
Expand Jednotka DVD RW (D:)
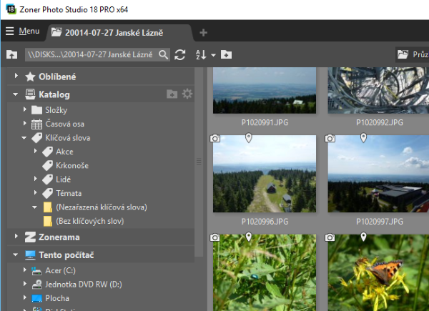[x=25, y=284]
